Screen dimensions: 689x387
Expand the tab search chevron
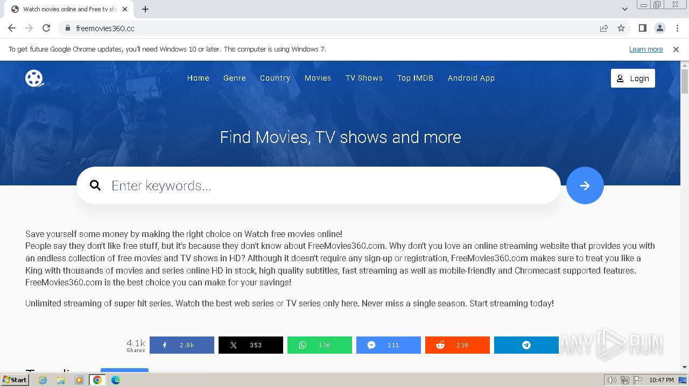pyautogui.click(x=625, y=9)
